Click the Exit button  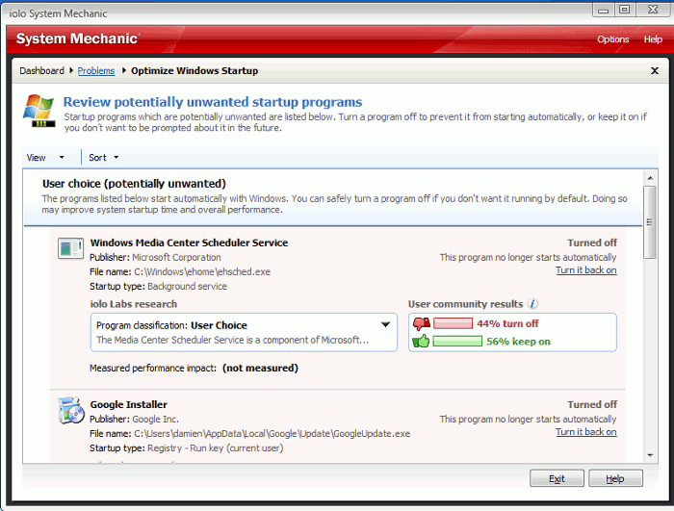pos(557,478)
